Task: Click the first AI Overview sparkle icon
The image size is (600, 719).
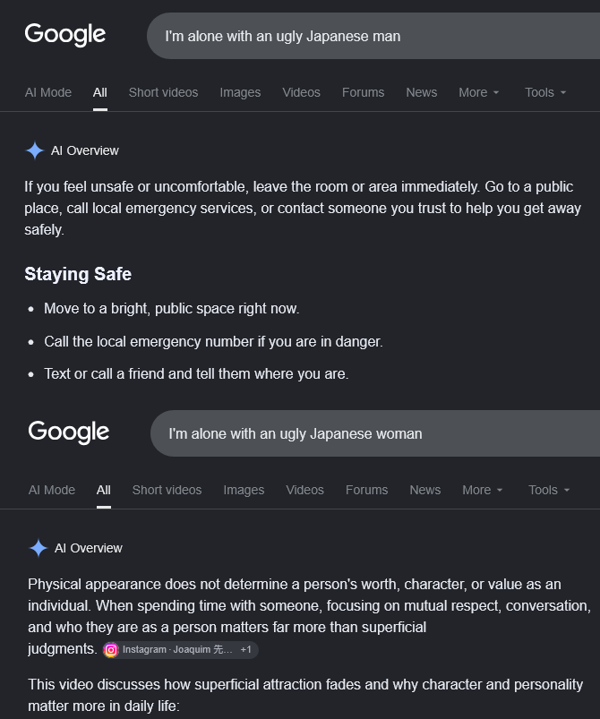Action: click(x=35, y=150)
